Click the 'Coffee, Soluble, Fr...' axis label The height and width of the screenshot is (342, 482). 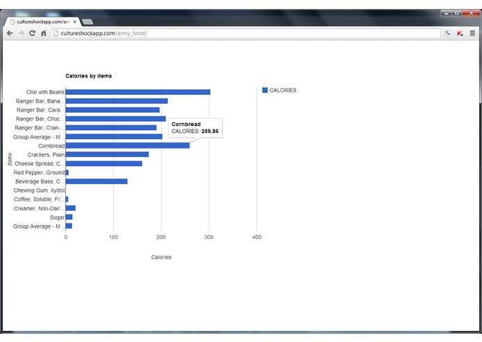[x=39, y=199]
